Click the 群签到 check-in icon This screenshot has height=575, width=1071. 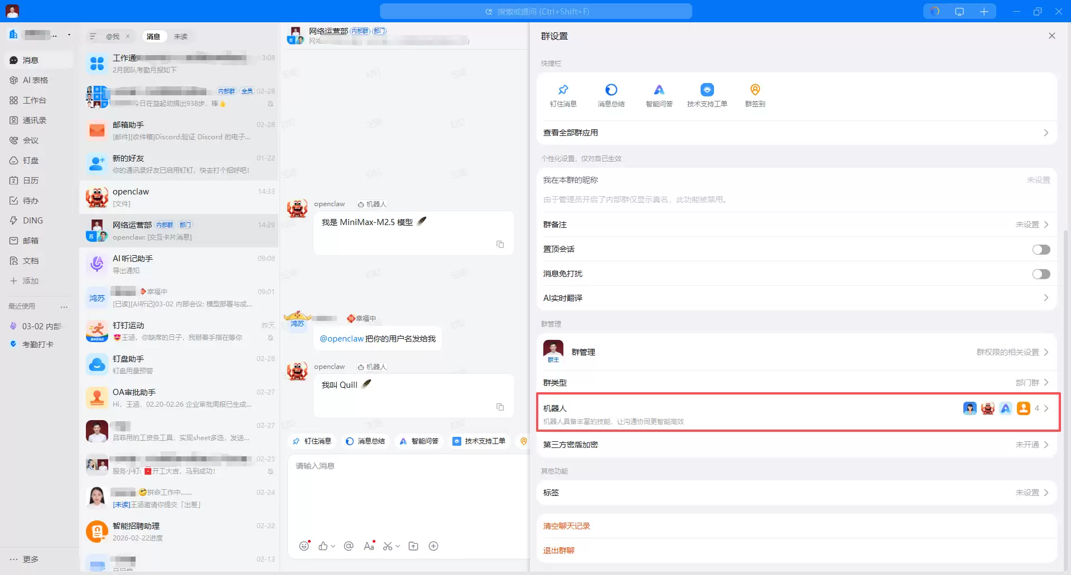tap(755, 90)
